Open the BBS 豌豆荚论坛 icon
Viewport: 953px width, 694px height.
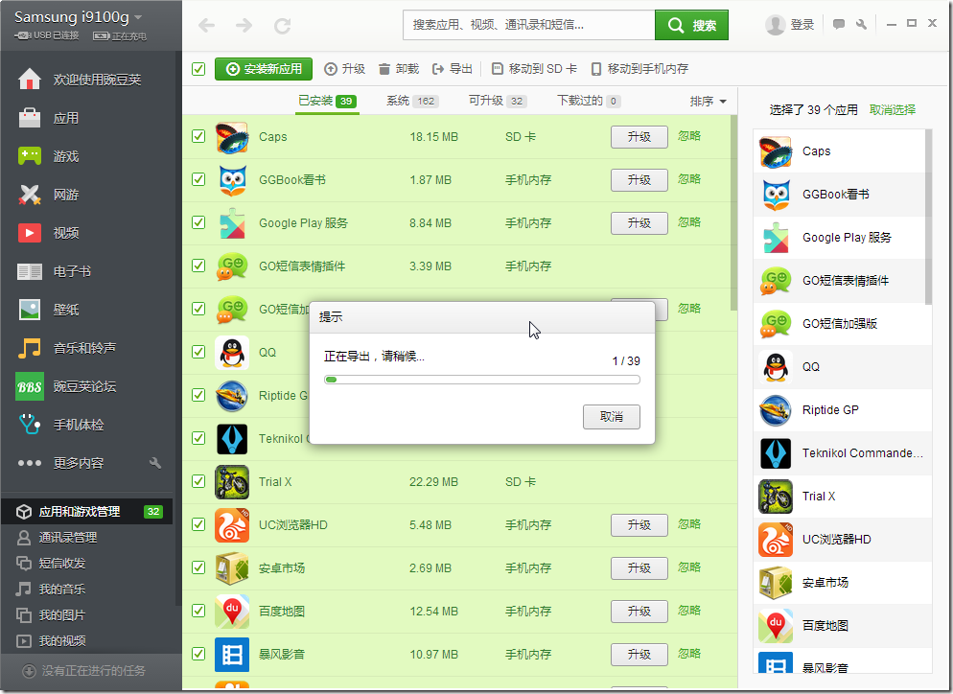[x=29, y=386]
